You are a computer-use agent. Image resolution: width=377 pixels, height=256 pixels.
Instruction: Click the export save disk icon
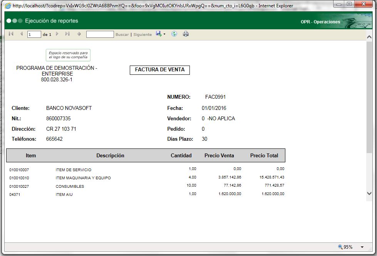pos(159,34)
